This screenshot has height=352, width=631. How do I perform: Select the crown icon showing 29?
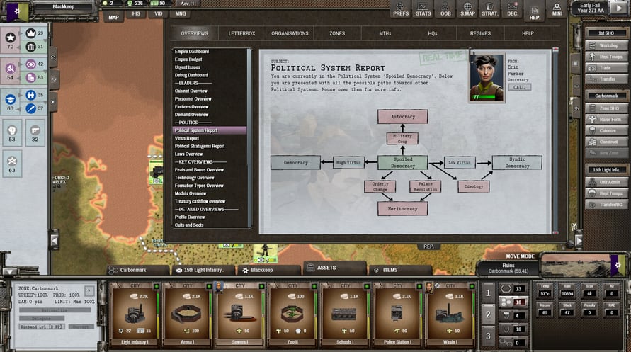[x=31, y=33]
